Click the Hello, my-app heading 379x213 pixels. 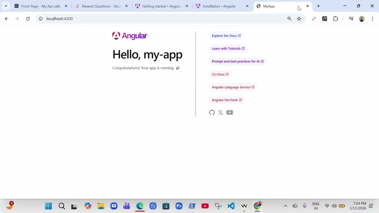click(x=147, y=54)
